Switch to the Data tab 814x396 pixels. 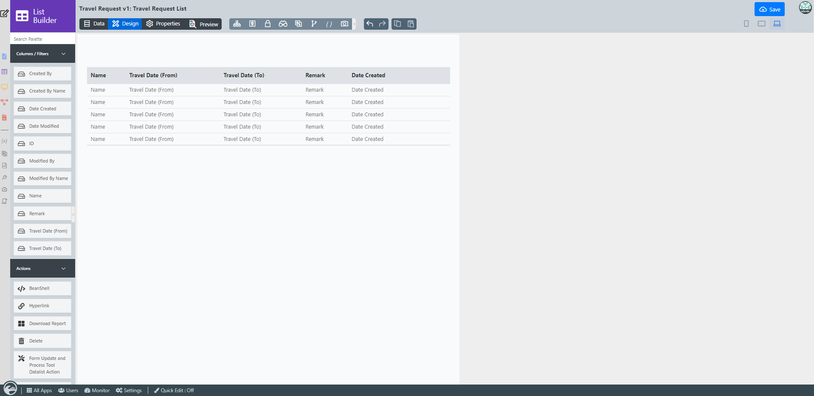pos(94,24)
